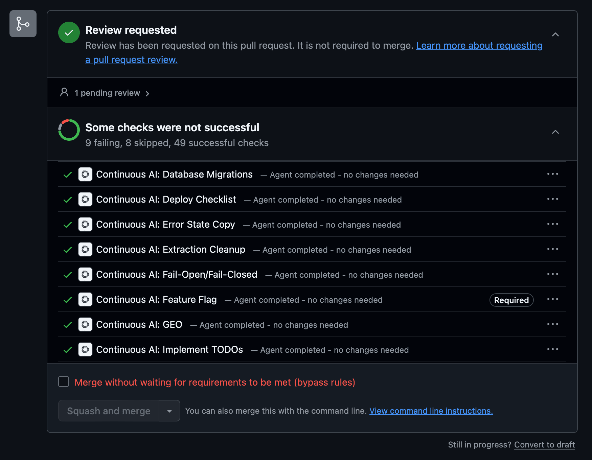This screenshot has width=592, height=460.
Task: Click the Copilot icon for the Deploy Checklist check
Action: pos(86,199)
